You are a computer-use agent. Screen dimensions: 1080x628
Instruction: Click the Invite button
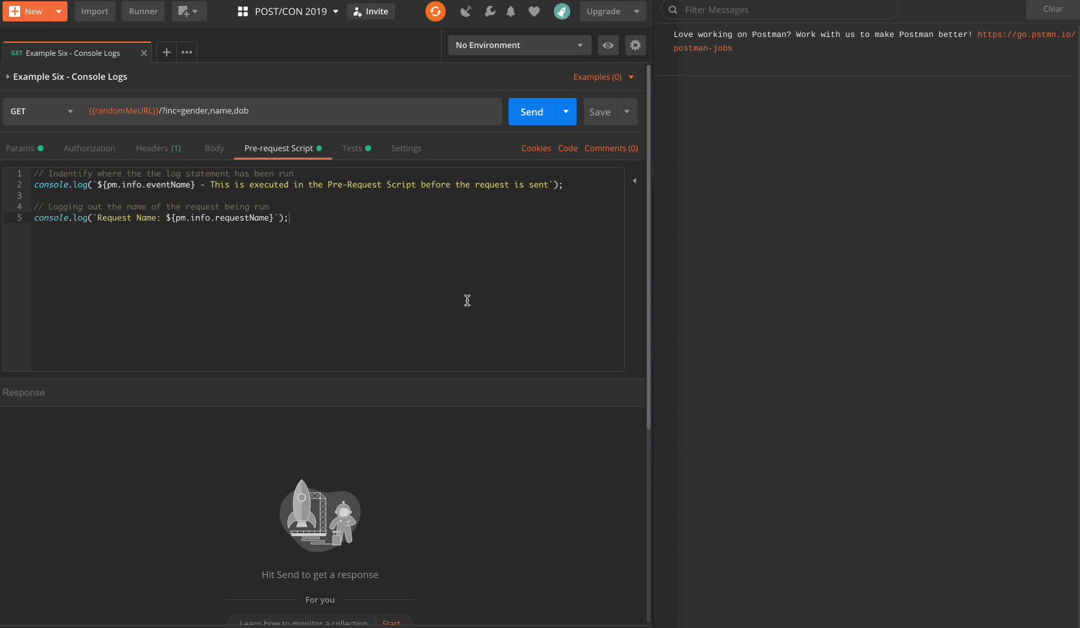[x=371, y=11]
